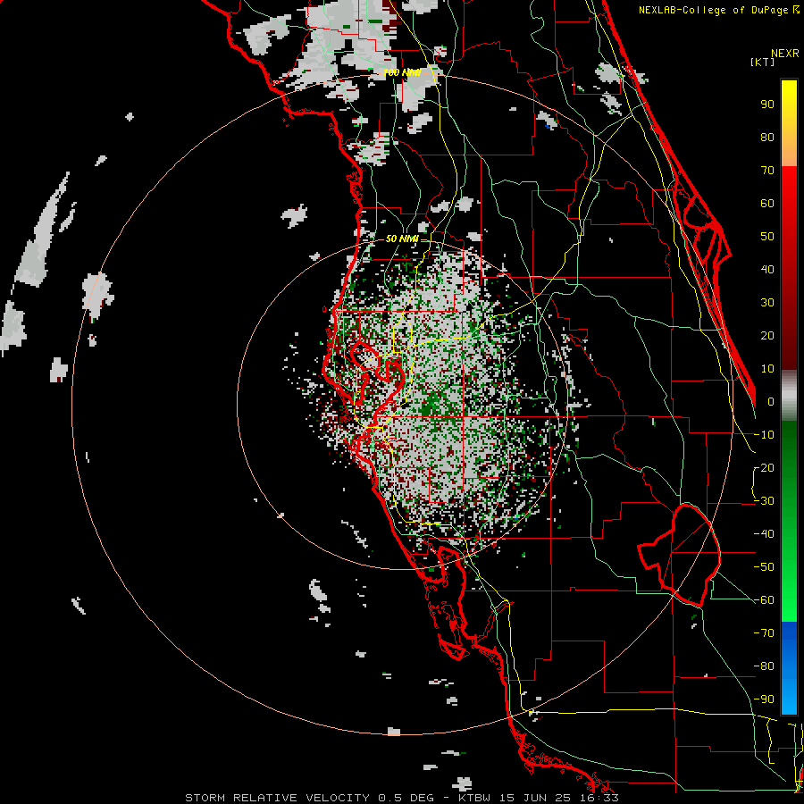
Task: Click the positive 40 scale label
Action: coord(767,270)
